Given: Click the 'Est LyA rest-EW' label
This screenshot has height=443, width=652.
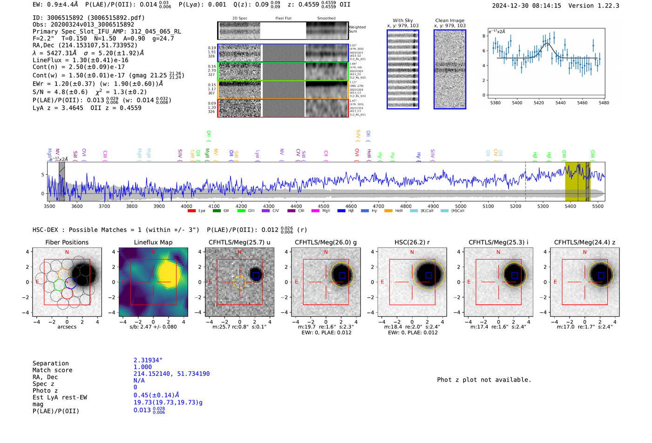Looking at the screenshot, I should pos(60,397).
